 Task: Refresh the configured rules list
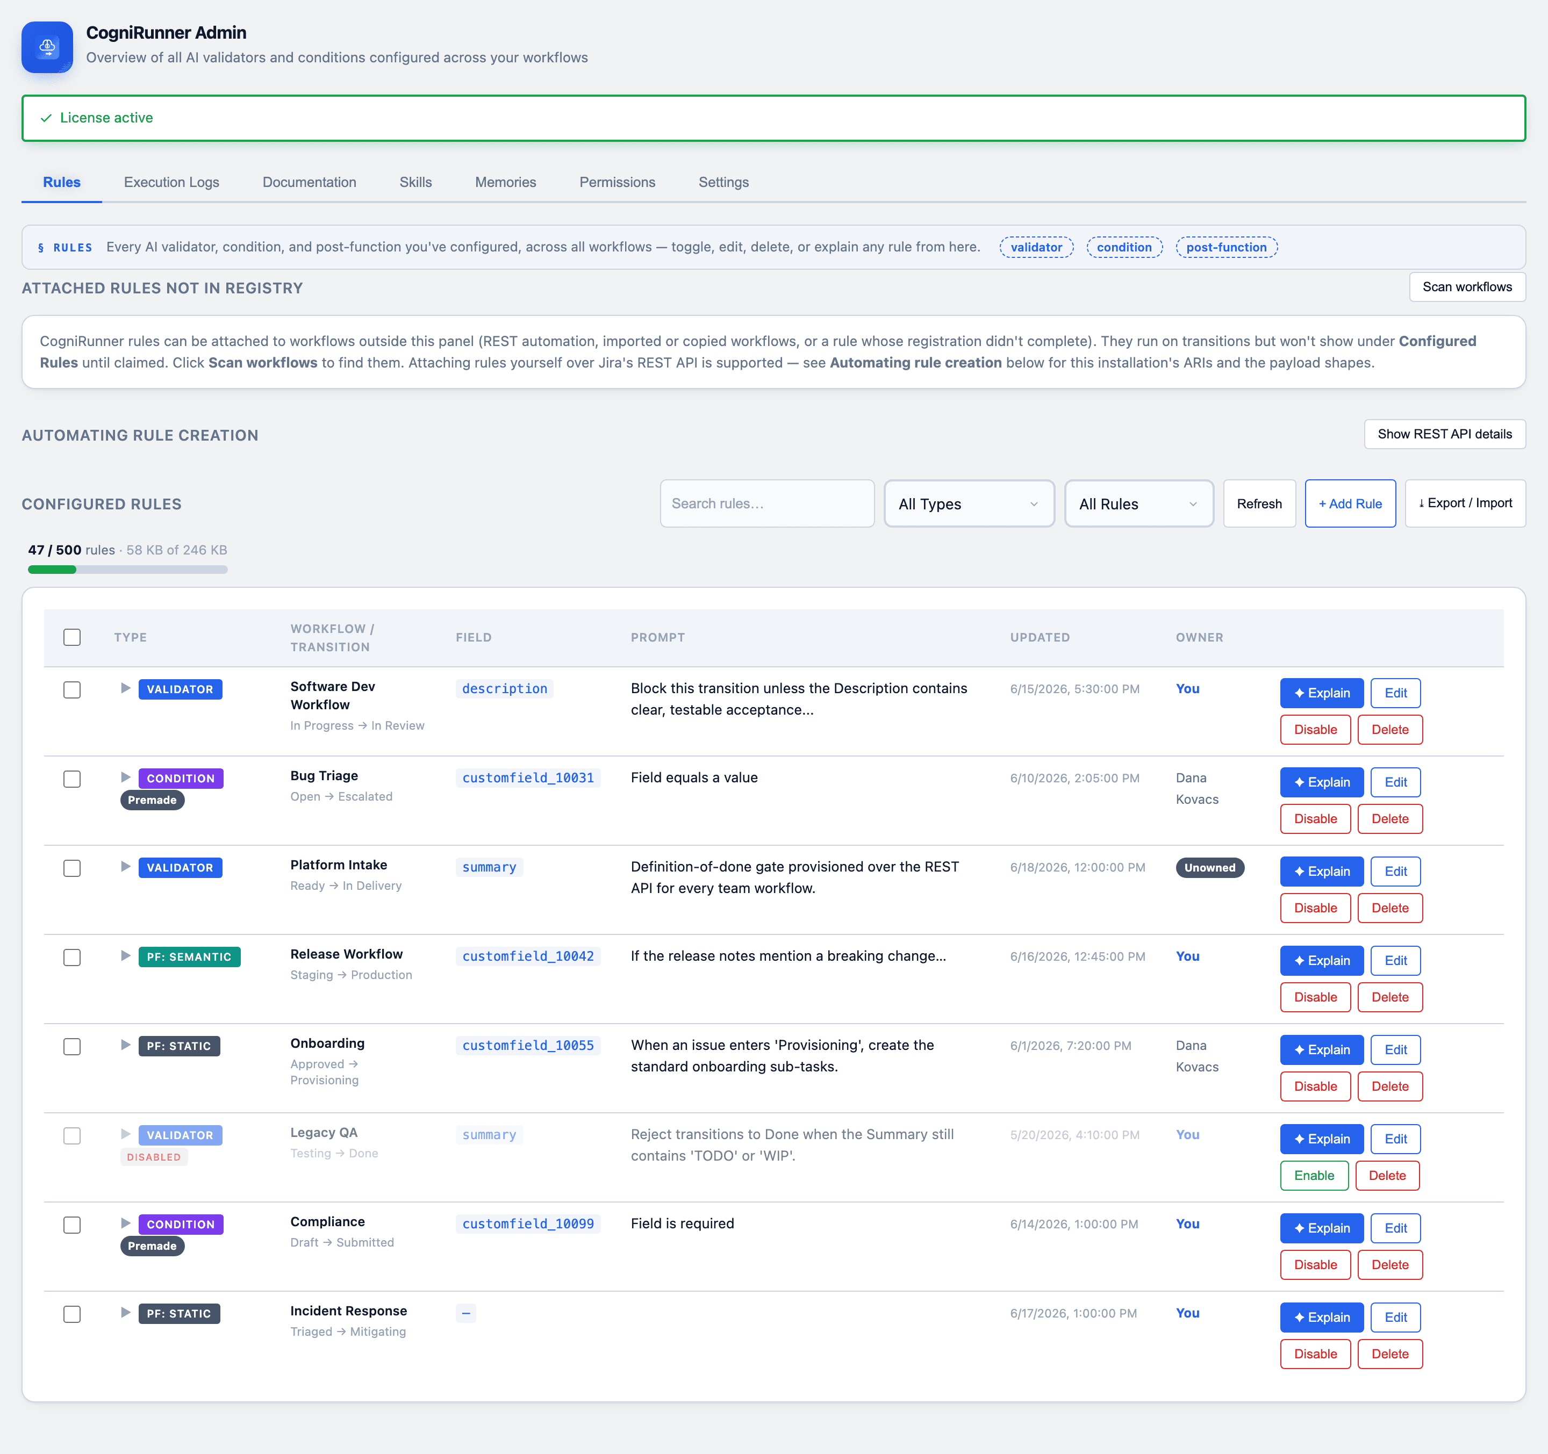point(1259,503)
